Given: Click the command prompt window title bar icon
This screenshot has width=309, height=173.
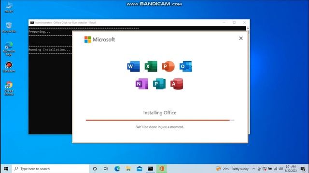Looking at the screenshot, I should pos(32,23).
